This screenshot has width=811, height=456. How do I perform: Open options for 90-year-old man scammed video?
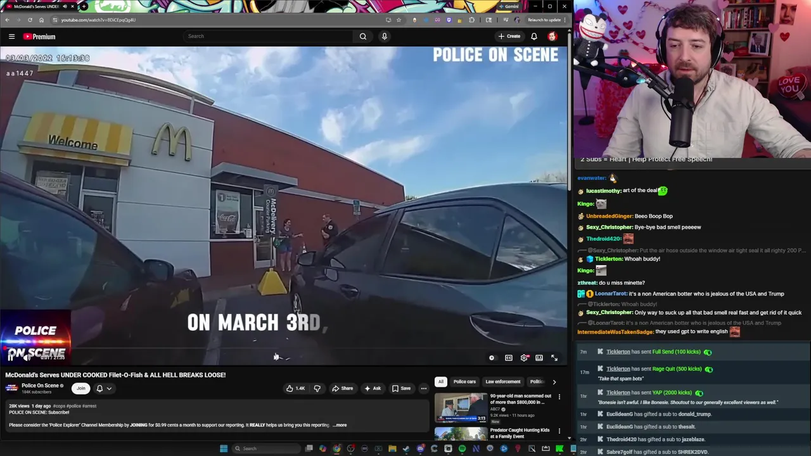(x=559, y=397)
